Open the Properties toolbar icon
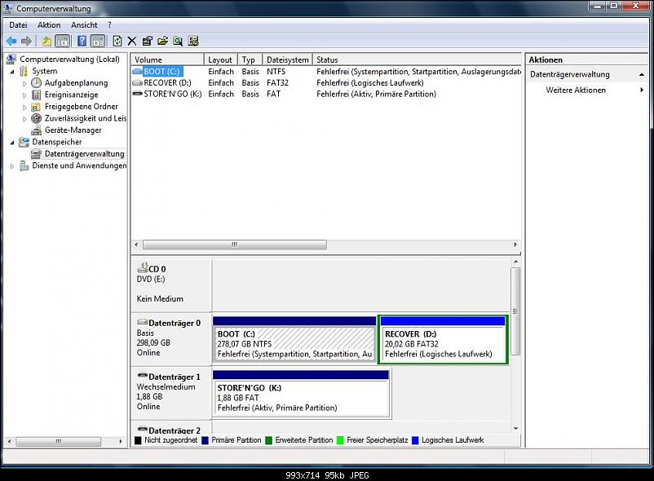654x481 pixels. pos(148,41)
